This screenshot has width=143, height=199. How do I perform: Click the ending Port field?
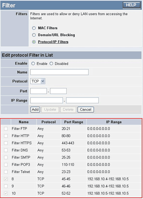[x=58, y=91]
